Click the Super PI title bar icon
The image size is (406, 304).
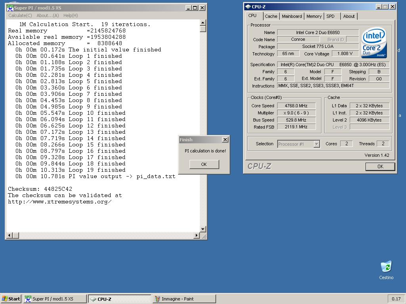coord(10,8)
